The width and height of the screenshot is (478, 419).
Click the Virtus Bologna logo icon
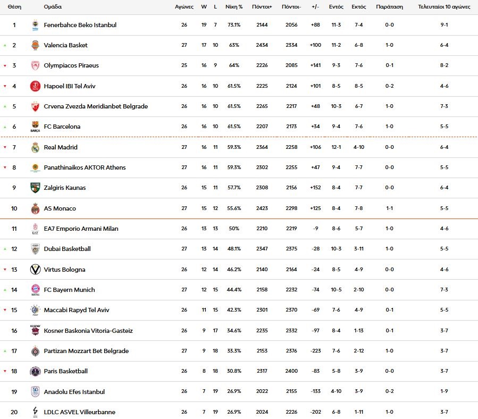tap(35, 270)
